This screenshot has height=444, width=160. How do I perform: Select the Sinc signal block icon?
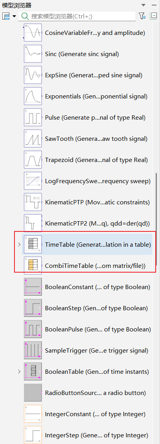point(33,54)
